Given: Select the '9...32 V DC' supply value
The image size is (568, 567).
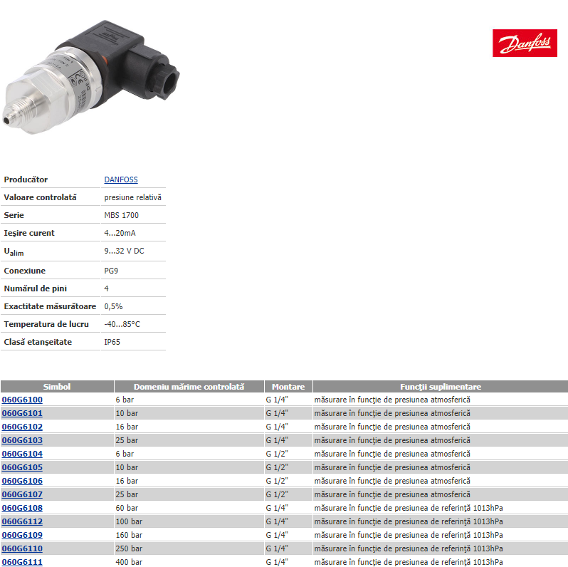Looking at the screenshot, I should coord(124,251).
